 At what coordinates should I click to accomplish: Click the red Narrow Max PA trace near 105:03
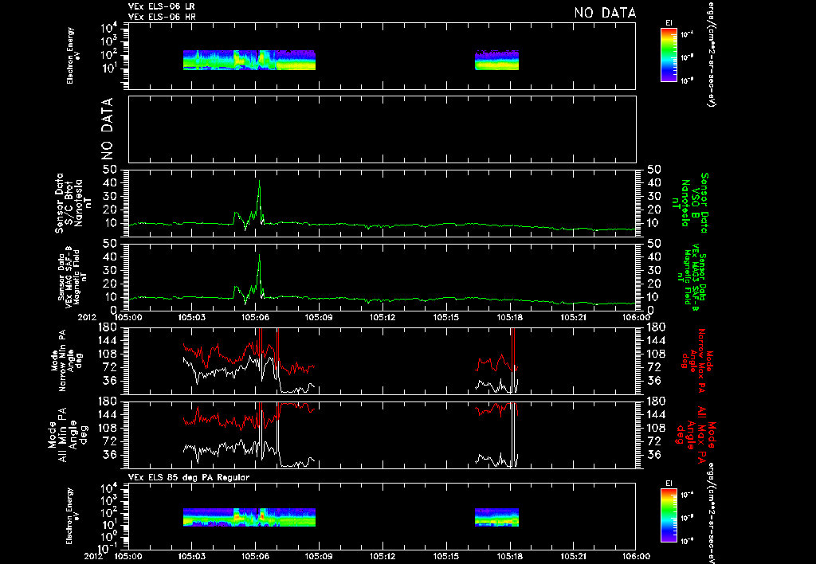191,351
